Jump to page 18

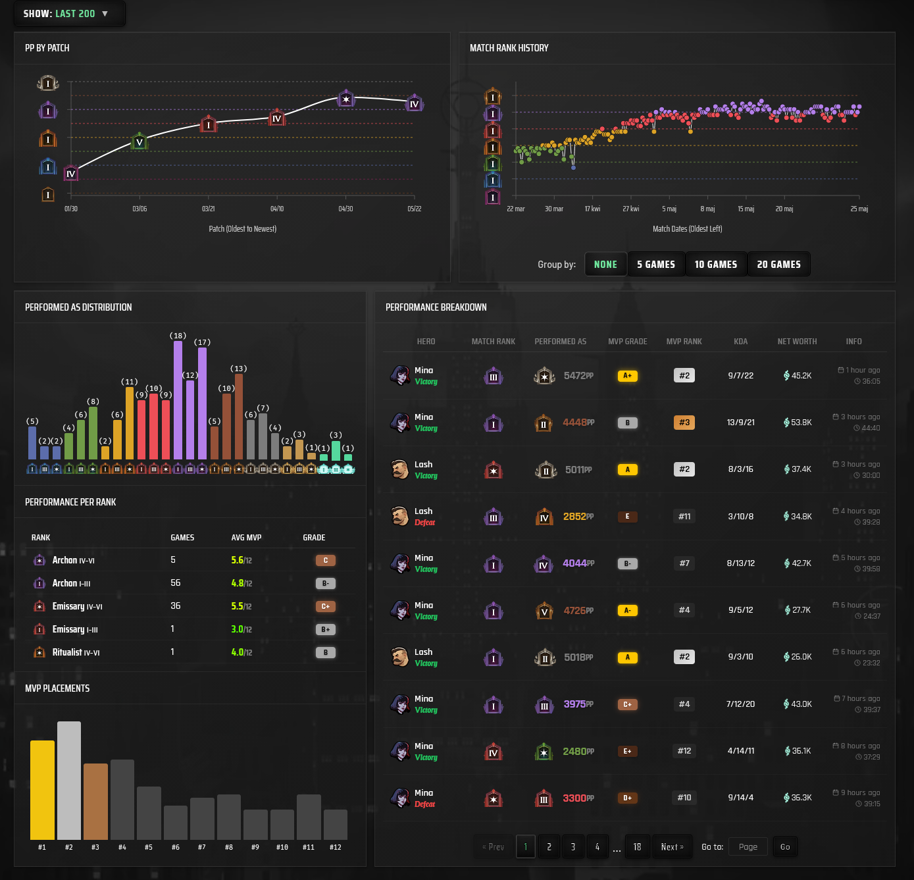[637, 846]
